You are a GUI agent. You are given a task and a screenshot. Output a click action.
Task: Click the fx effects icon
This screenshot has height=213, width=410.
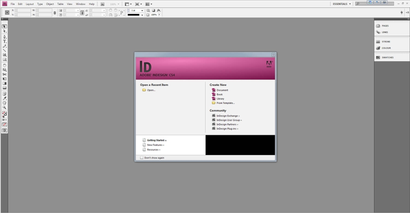158,10
